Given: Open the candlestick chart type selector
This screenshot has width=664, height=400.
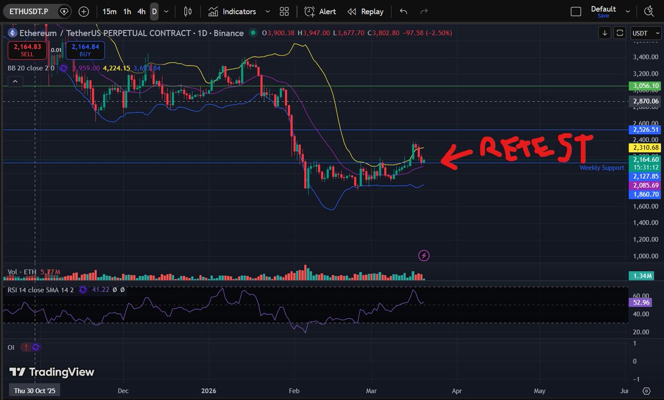Looking at the screenshot, I should coord(188,12).
